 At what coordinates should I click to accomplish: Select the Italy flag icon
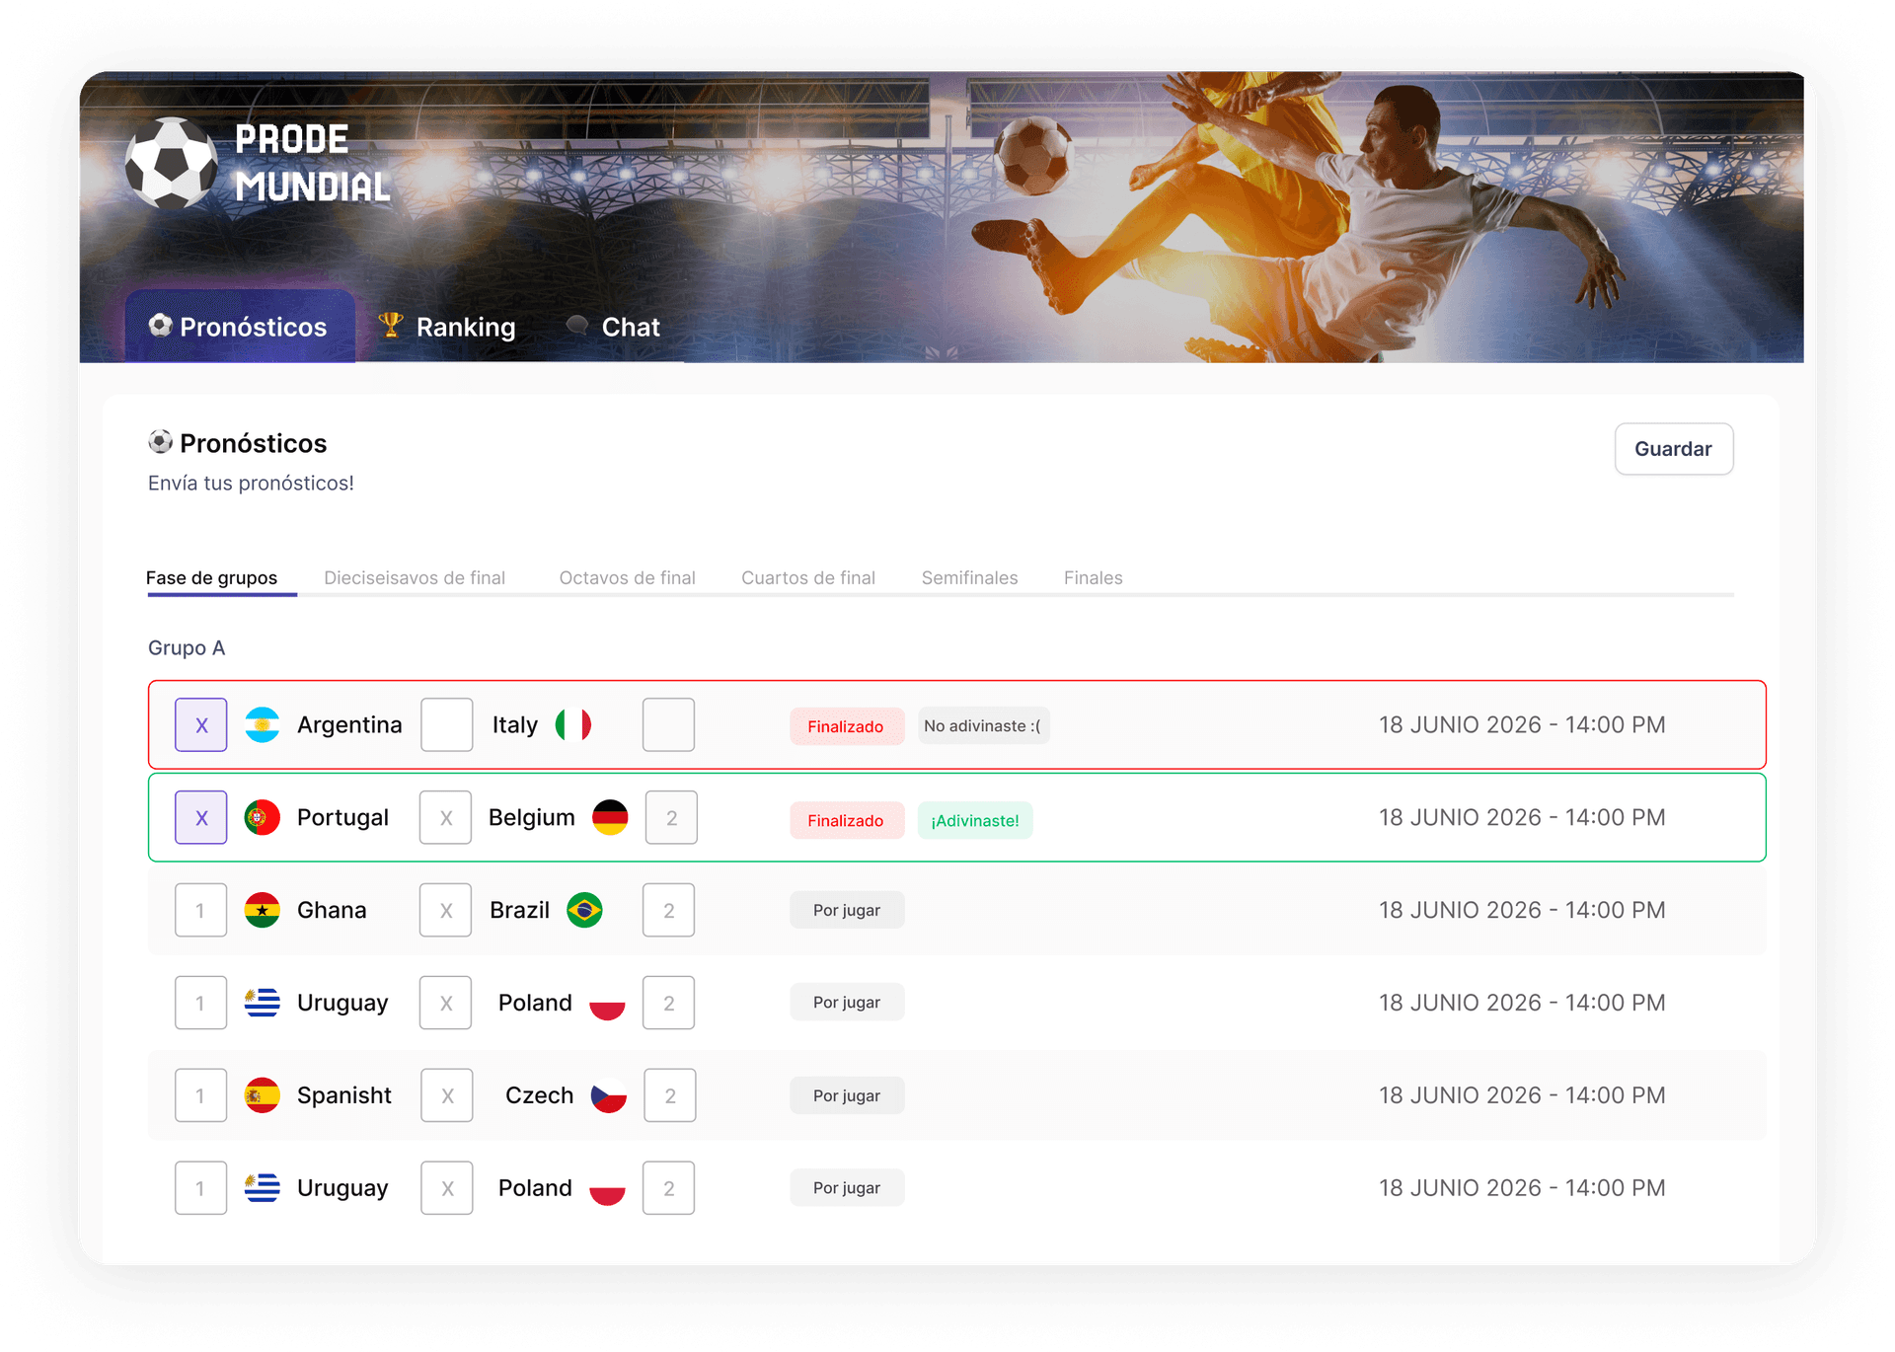tap(575, 724)
